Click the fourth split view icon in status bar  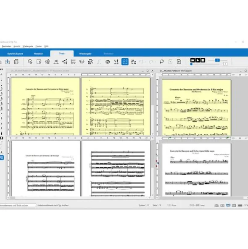[234, 206]
